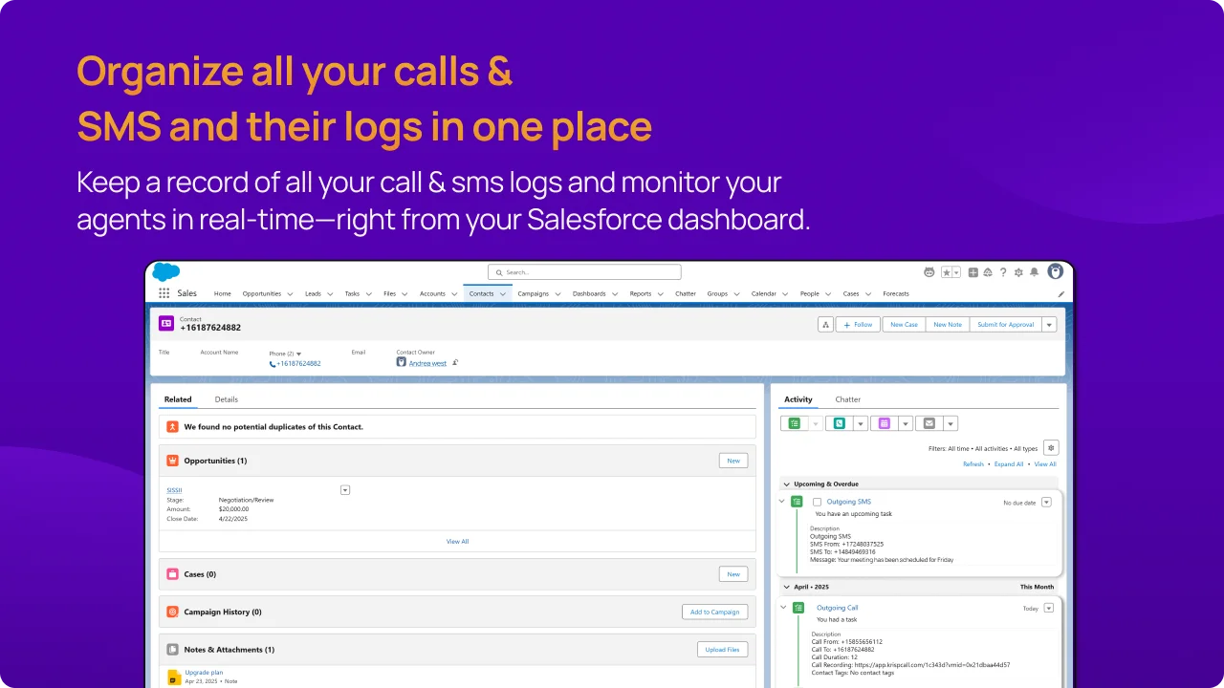The height and width of the screenshot is (688, 1224).
Task: Click the New Case button
Action: [904, 325]
